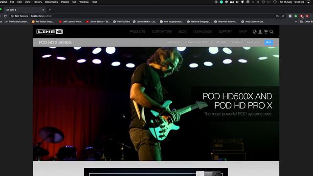Screen dimensions: 313x176
Task: Open the Jeff Loomis bookmark
Action: [x=70, y=22]
